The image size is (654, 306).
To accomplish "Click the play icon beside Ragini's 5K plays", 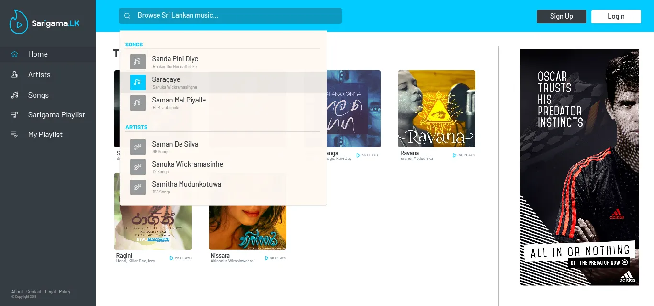I will [171, 258].
